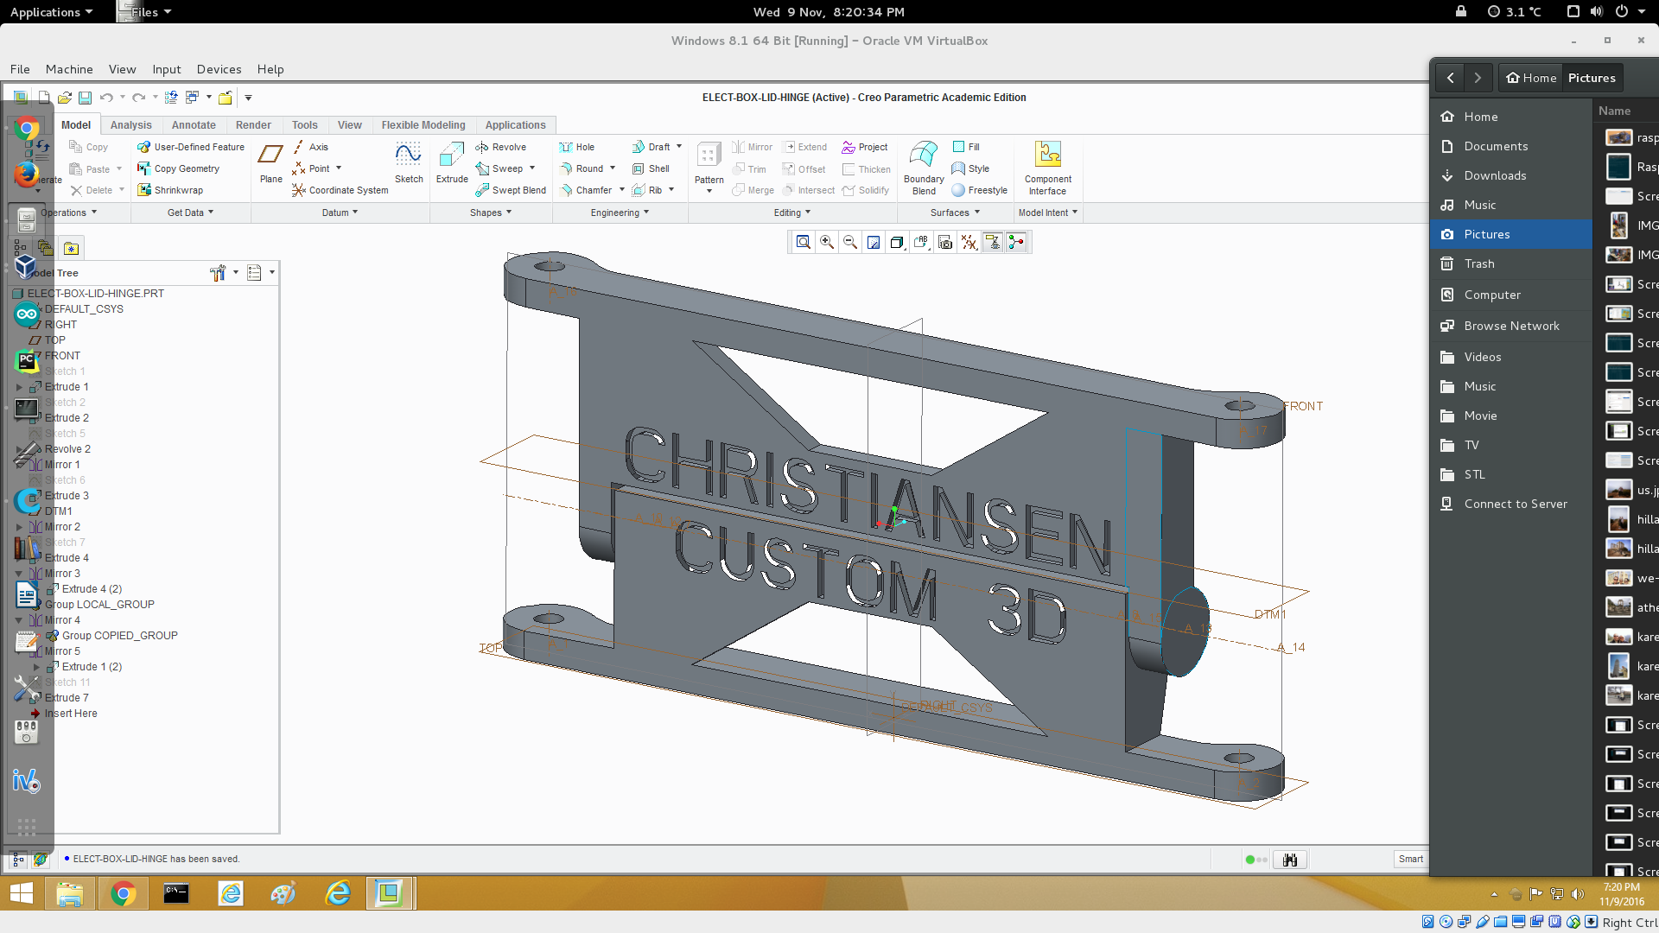Toggle spin center display
The image size is (1659, 933).
click(1016, 243)
